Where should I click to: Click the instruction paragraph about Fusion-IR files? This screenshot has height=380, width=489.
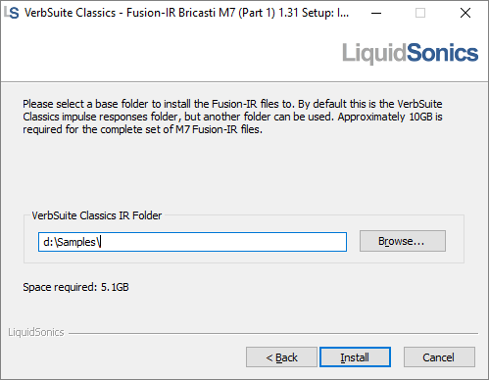[x=232, y=117]
